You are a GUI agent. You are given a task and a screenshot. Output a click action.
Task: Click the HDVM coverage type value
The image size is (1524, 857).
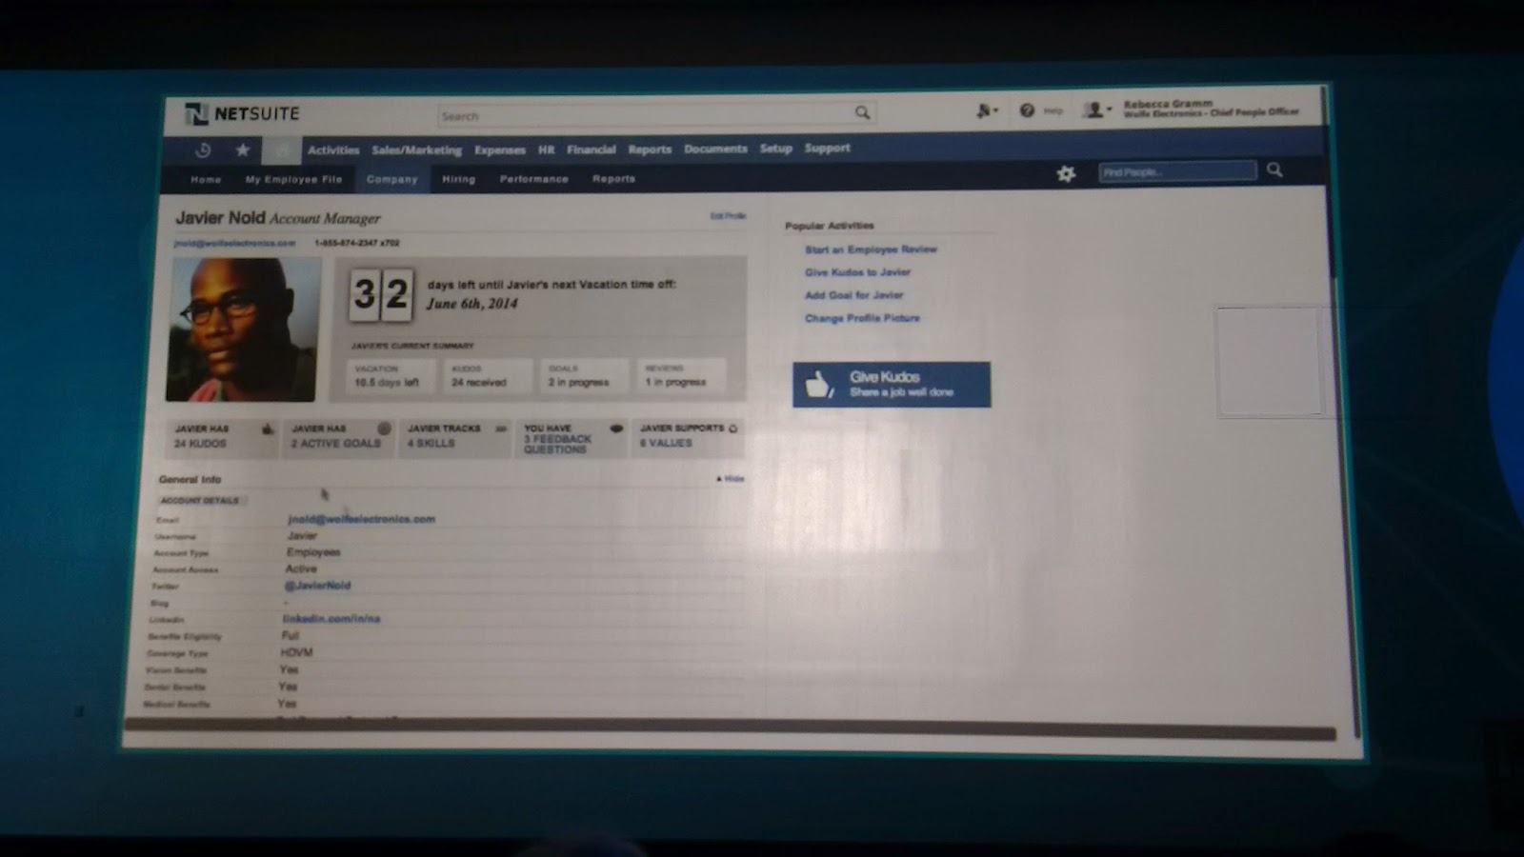pyautogui.click(x=296, y=652)
